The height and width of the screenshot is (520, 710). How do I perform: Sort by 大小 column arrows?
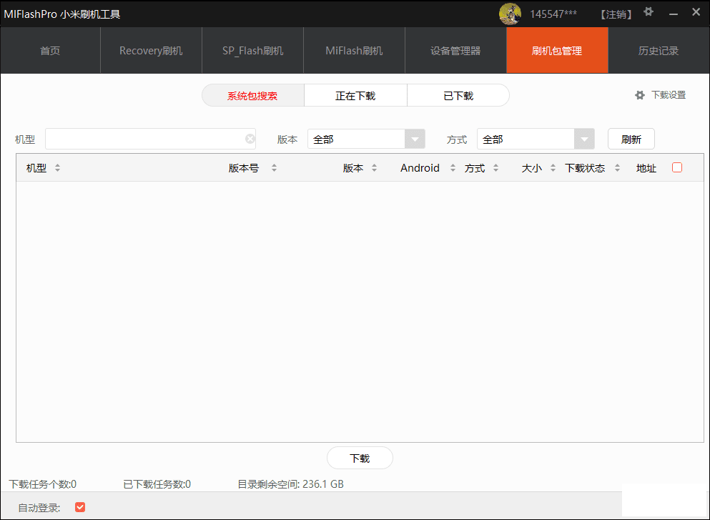553,168
